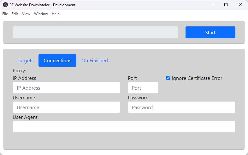248x155 pixels.
Task: Open the Help menu
Action: [56, 14]
